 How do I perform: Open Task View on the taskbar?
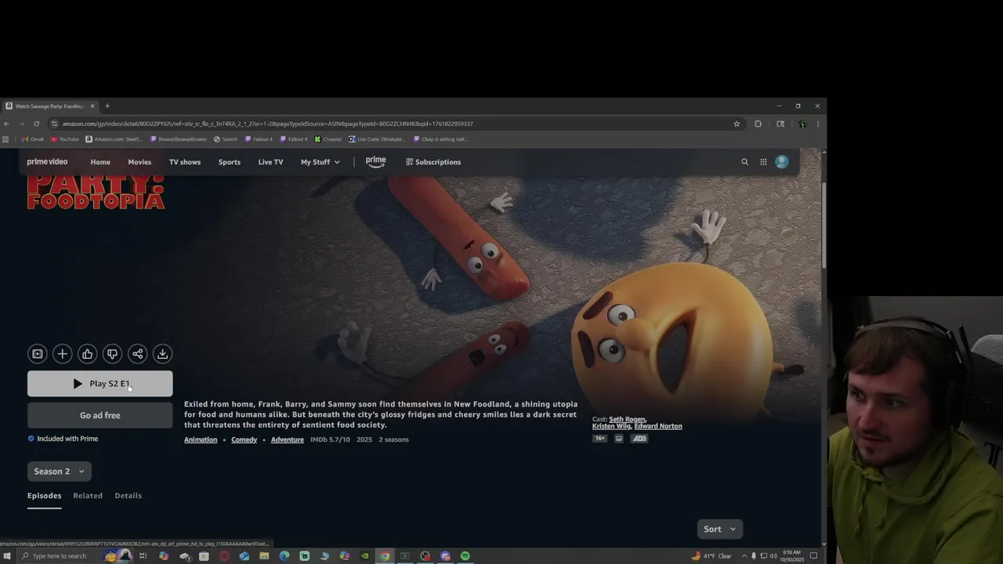(x=143, y=556)
